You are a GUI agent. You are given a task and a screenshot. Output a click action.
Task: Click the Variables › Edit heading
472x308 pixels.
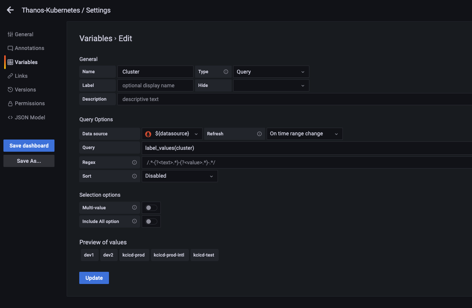pos(106,38)
